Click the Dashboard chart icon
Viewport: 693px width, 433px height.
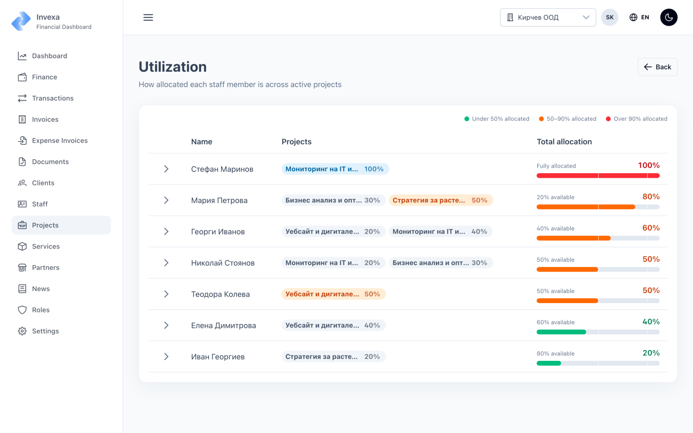pos(22,56)
